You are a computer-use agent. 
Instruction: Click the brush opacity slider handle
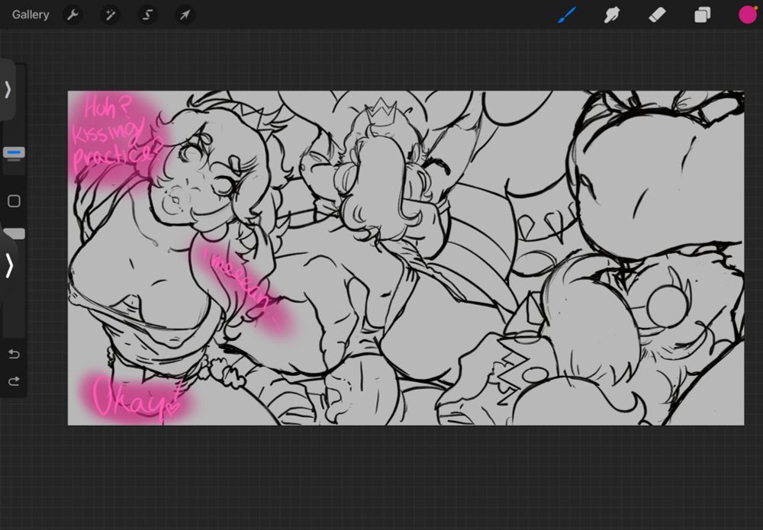(14, 234)
